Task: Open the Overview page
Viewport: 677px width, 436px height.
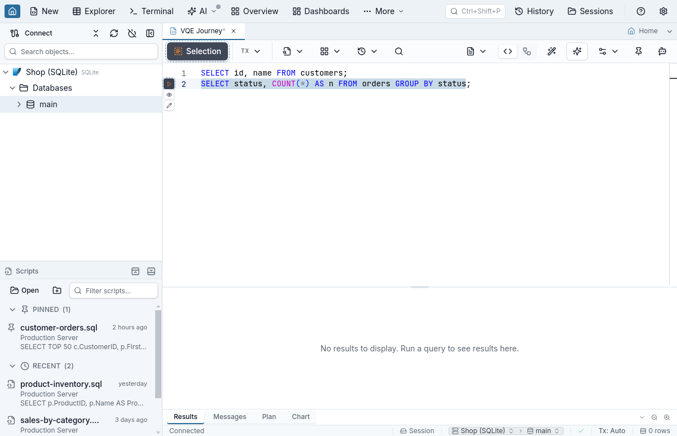Action: (254, 11)
